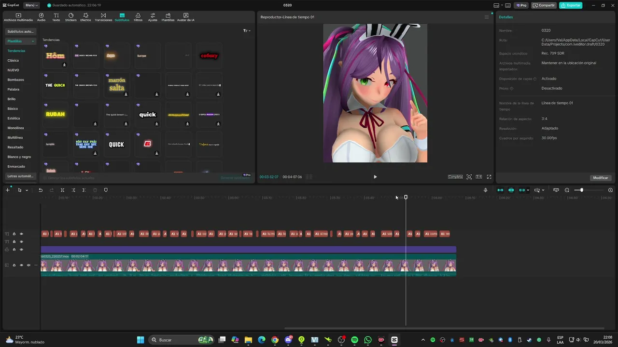Image resolution: width=618 pixels, height=347 pixels.
Task: Select the Bombazos category
Action: tap(15, 80)
